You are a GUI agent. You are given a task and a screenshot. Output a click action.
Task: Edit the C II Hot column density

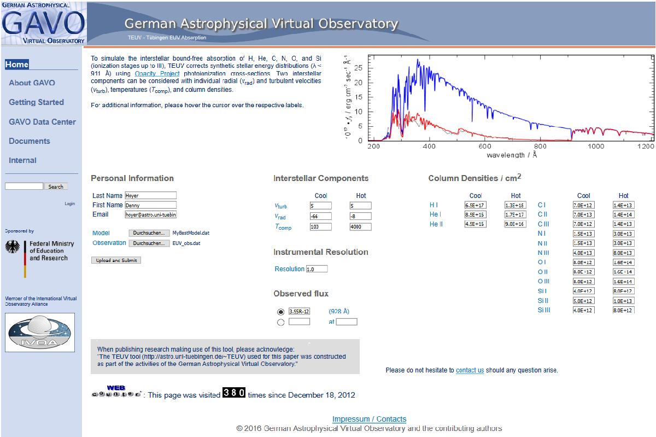tap(624, 214)
